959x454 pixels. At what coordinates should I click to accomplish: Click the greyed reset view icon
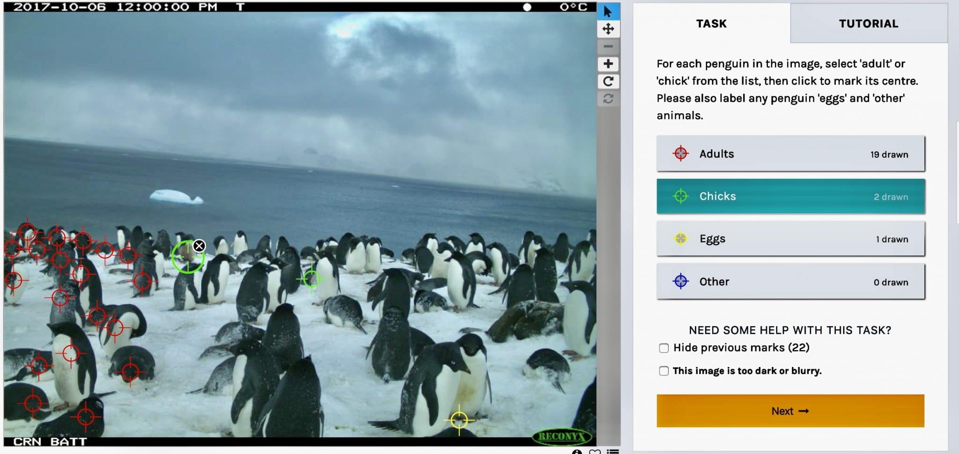pyautogui.click(x=608, y=99)
